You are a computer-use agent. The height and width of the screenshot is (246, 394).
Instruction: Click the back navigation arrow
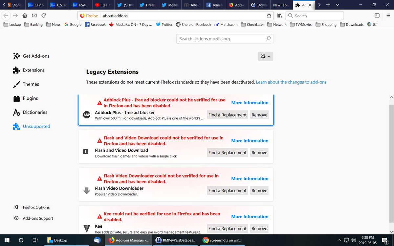click(x=6, y=15)
